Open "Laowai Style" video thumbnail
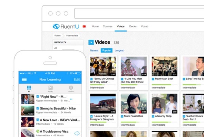The width and height of the screenshot is (204, 137). [103, 104]
